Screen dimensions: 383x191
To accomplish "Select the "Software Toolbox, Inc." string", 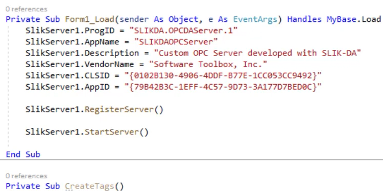I will point(208,64).
